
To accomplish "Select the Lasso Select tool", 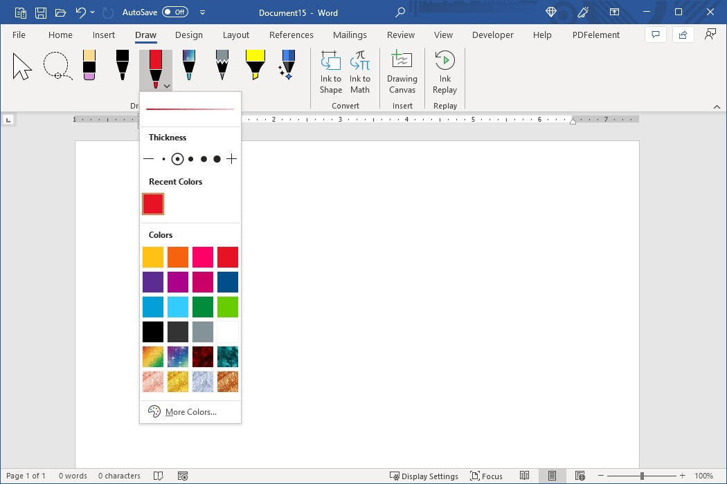I will (x=56, y=66).
